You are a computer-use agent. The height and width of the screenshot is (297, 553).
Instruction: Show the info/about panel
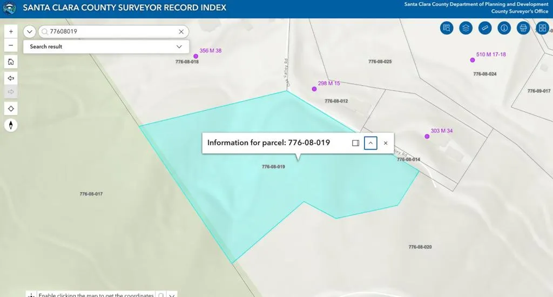pos(504,28)
